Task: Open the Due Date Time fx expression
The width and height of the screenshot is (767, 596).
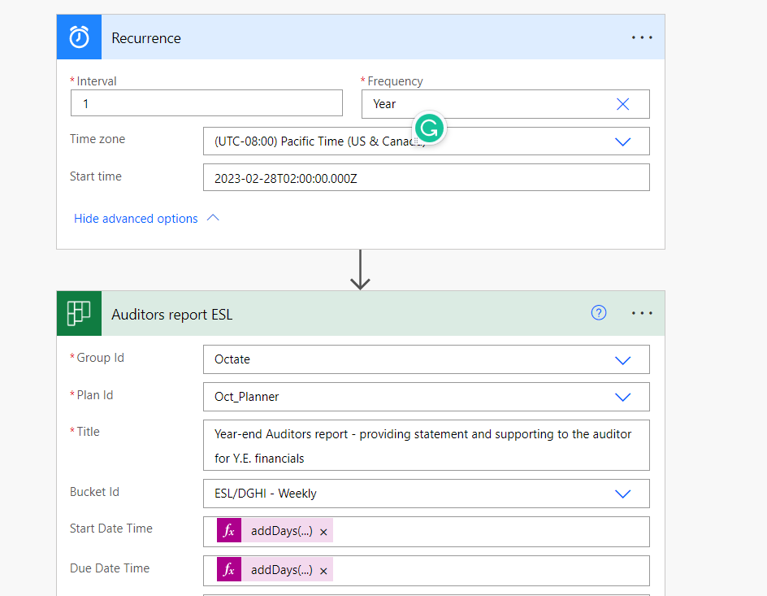Action: tap(229, 570)
